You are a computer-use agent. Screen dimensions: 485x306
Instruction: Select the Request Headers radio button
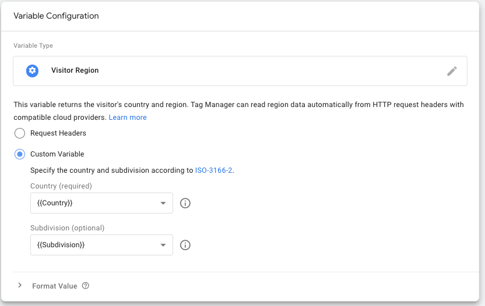[x=20, y=133]
